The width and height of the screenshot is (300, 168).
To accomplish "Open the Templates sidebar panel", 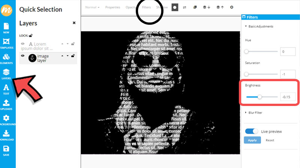I will (x=6, y=43).
